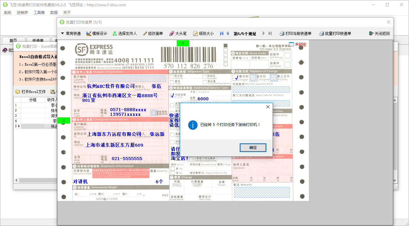This screenshot has height=226, width=409.
Task: Select the 大头笔 marker tool
Action: coord(178,33)
